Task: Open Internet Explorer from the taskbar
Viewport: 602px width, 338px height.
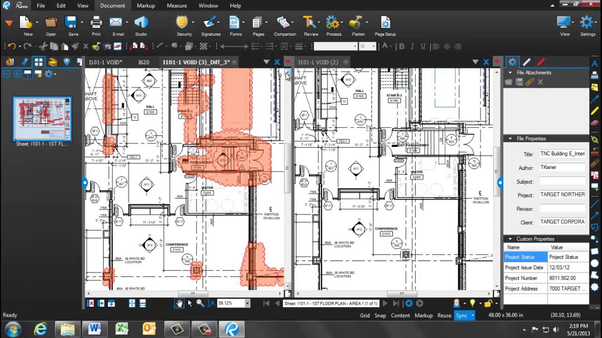Action: [x=41, y=328]
